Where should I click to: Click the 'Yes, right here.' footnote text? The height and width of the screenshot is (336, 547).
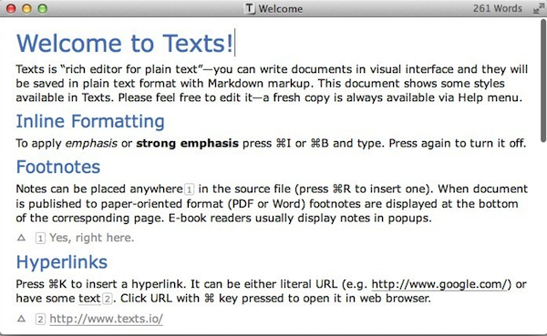92,238
